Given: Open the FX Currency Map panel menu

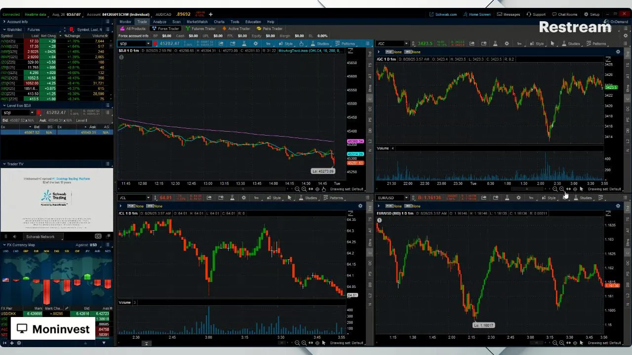Looking at the screenshot, I should [108, 245].
